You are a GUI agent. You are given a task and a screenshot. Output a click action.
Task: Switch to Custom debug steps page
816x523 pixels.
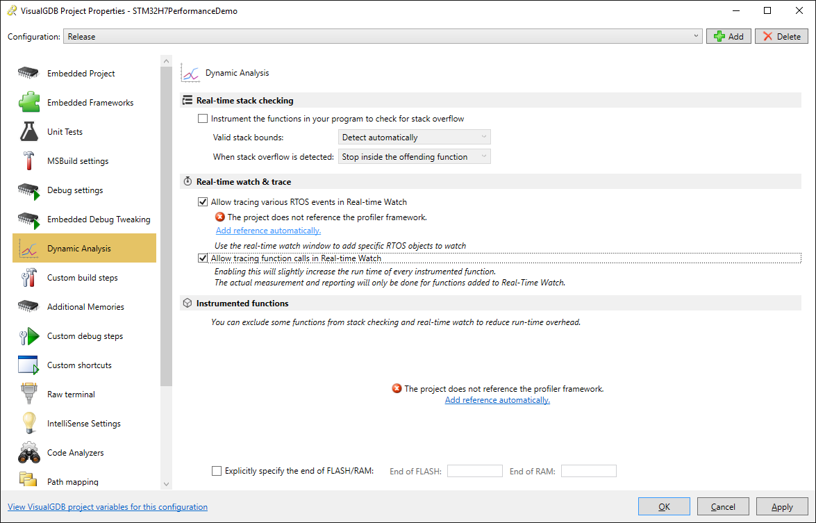(85, 336)
